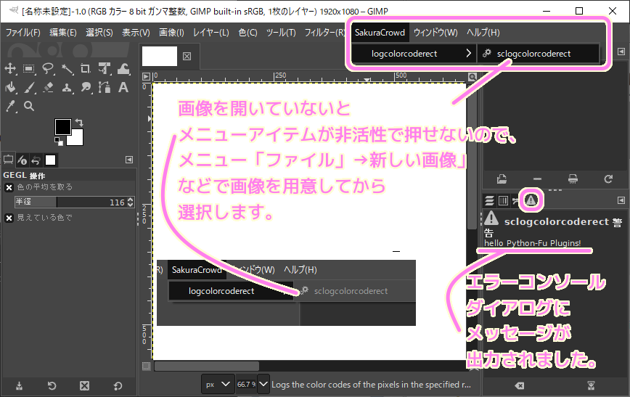
Task: Activate the Text tool
Action: [x=123, y=88]
